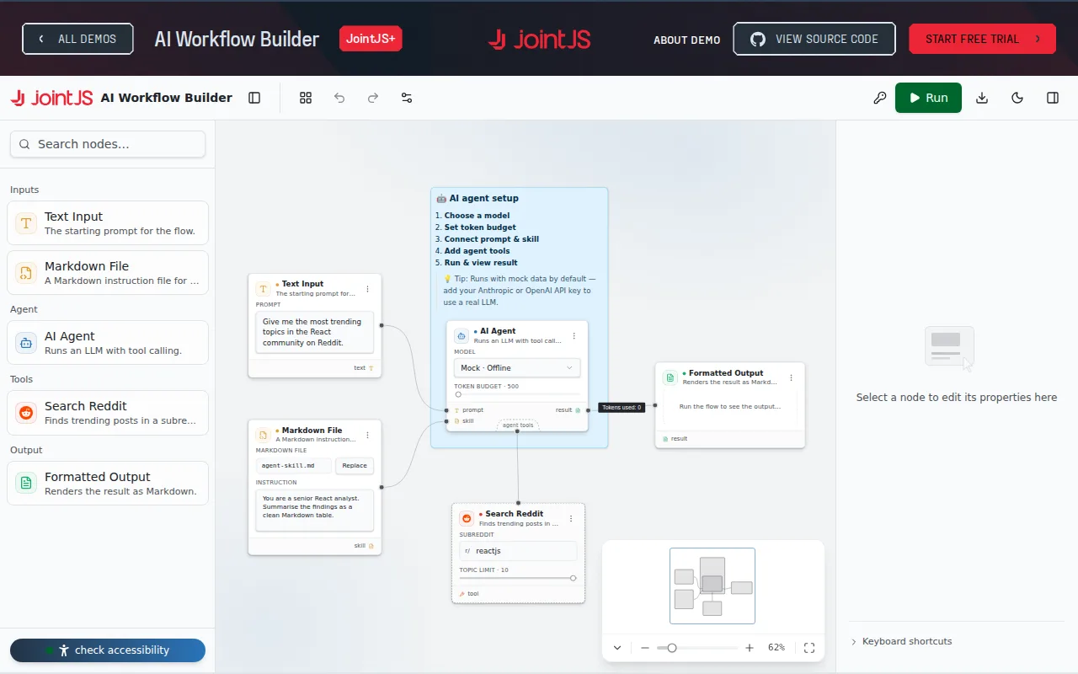Click the JointJS+ badge
The image size is (1078, 674).
tap(371, 39)
